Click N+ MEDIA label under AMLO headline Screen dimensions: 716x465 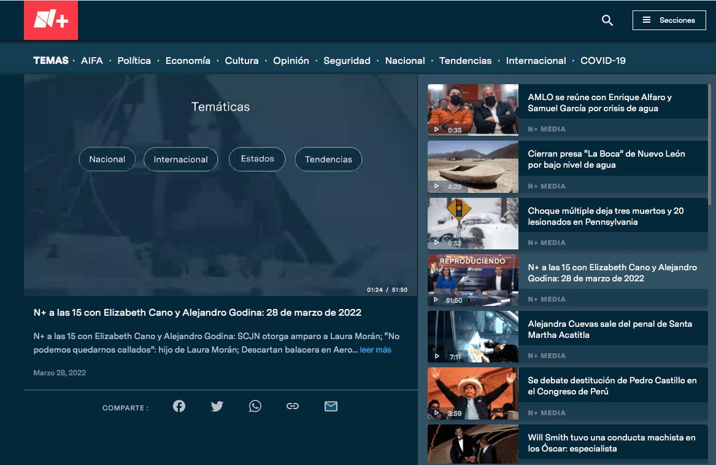[x=547, y=130]
